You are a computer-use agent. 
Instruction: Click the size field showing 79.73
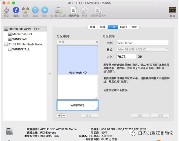[126, 56]
